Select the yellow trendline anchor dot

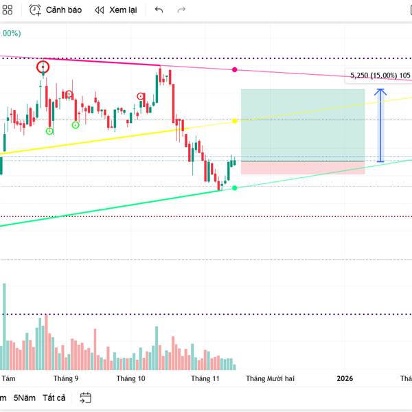point(235,121)
